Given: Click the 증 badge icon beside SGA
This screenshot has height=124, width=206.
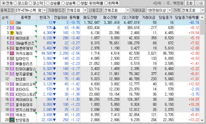Looking at the screenshot, I should point(12,28).
